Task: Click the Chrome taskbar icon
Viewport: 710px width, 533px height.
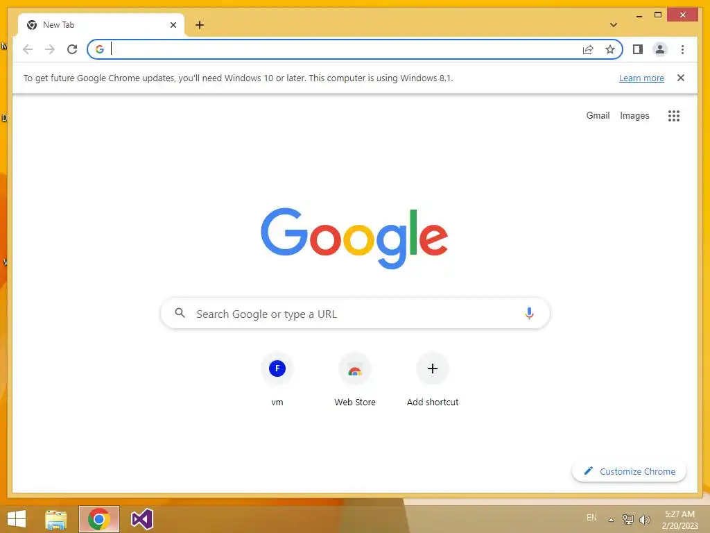Action: point(99,519)
